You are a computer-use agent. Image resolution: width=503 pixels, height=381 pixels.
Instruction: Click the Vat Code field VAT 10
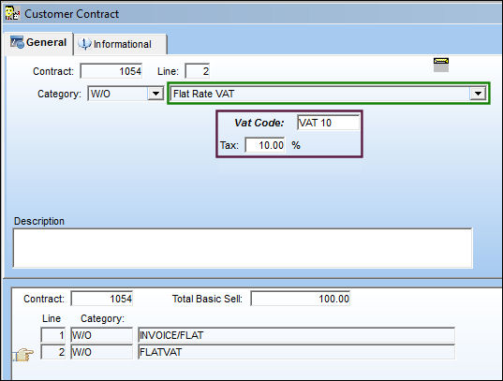(329, 123)
